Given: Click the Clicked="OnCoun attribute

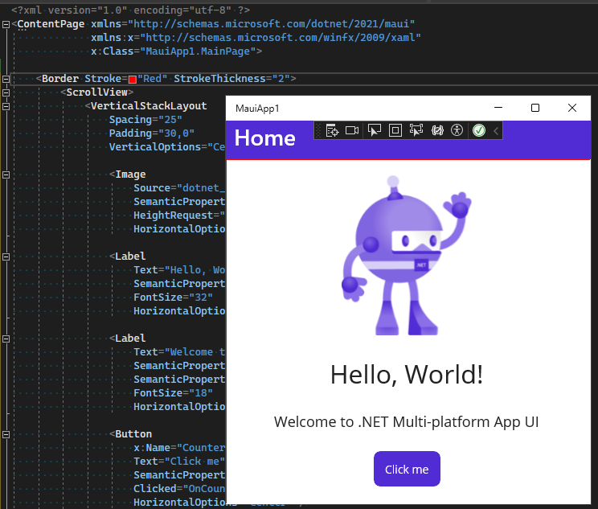Looking at the screenshot, I should (x=179, y=489).
